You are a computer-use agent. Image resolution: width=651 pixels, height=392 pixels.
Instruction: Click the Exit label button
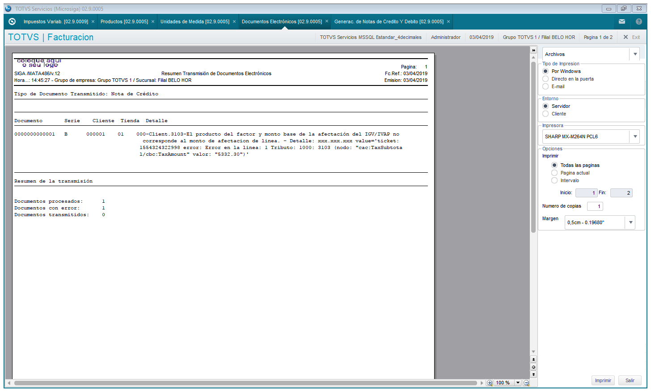pos(636,37)
